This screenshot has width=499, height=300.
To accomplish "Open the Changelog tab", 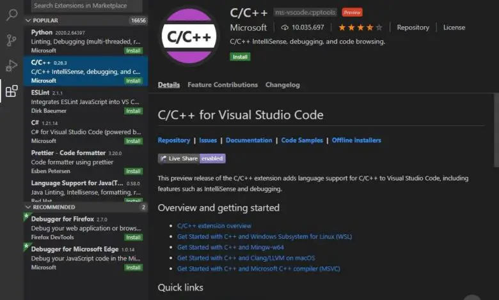I will click(282, 85).
